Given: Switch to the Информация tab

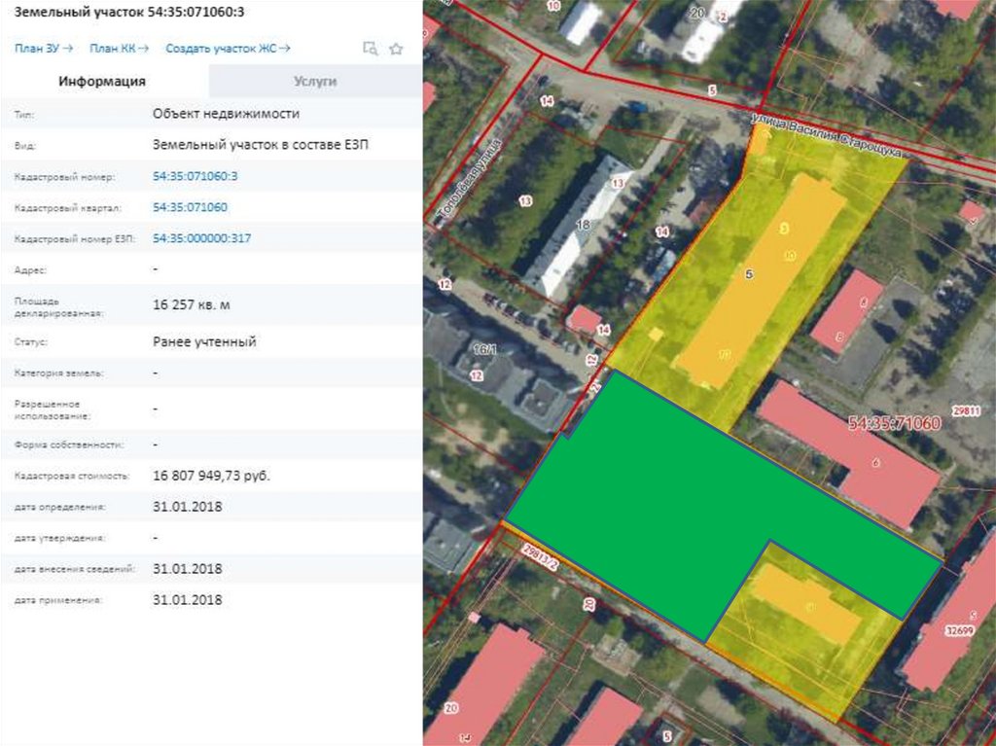Looking at the screenshot, I should coord(102,82).
